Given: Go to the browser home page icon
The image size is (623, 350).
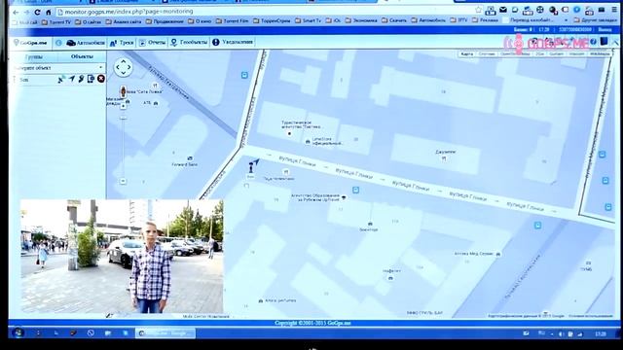Looking at the screenshot, I should 49,13.
